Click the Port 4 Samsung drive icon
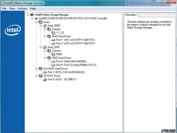 (x=53, y=62)
